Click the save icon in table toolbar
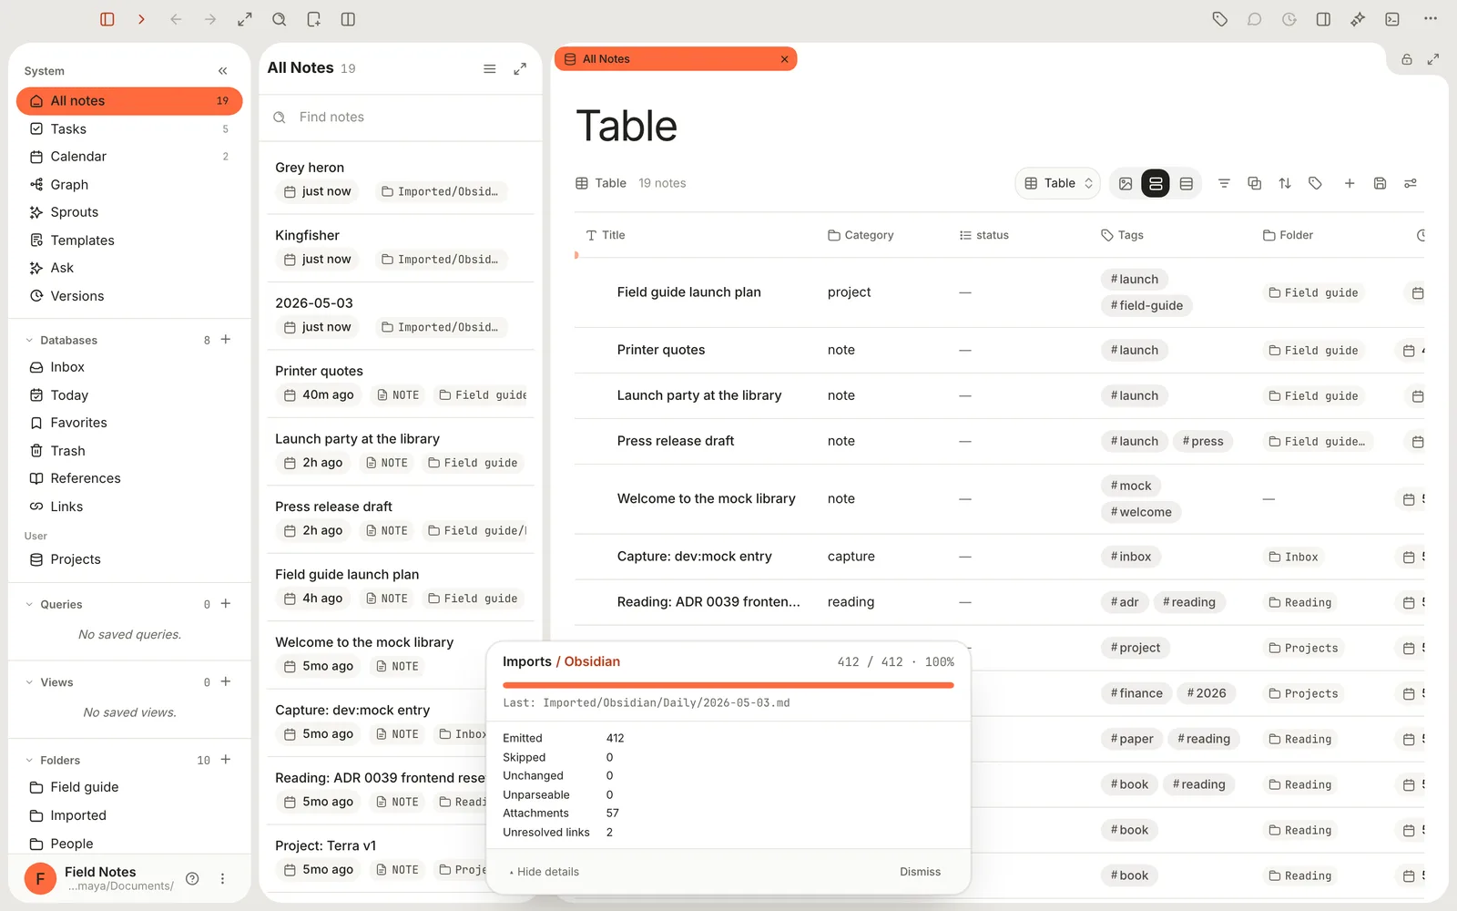This screenshot has height=911, width=1457. tap(1381, 183)
